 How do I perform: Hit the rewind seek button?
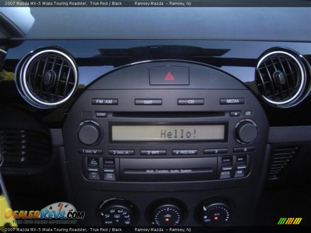click(x=239, y=173)
